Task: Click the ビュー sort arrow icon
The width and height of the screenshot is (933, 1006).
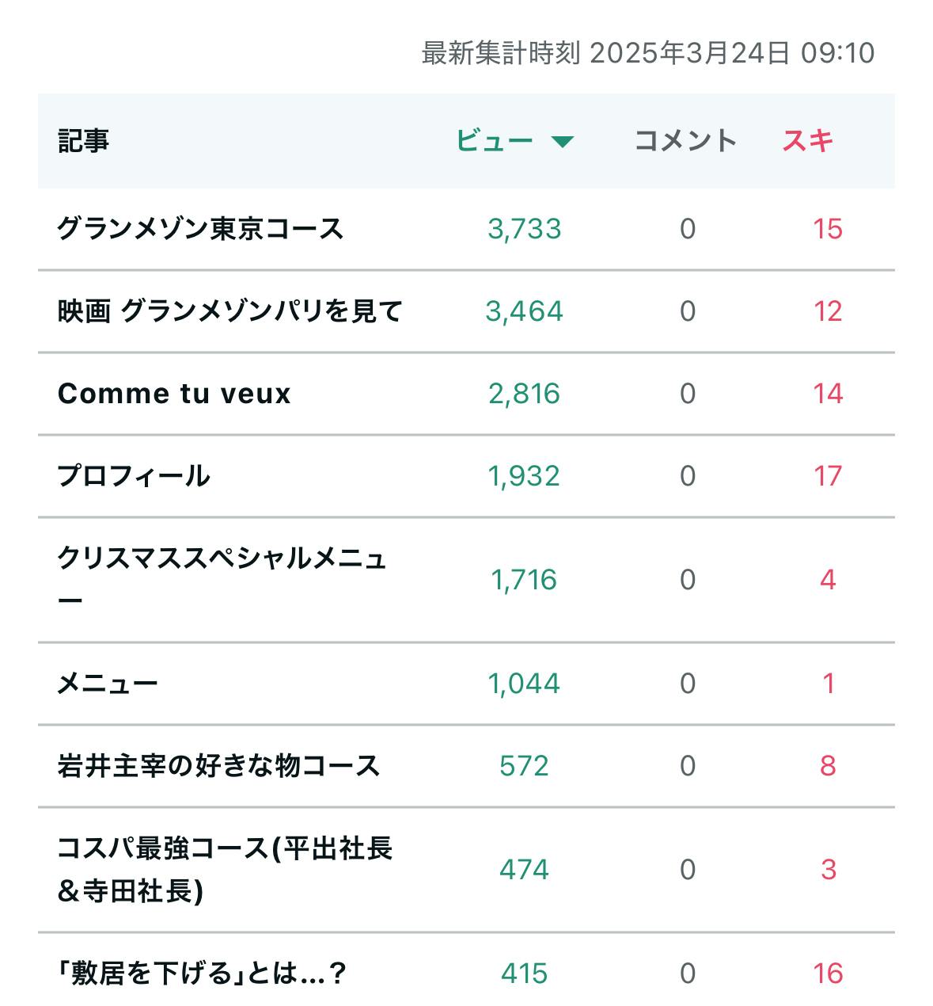Action: pyautogui.click(x=562, y=143)
